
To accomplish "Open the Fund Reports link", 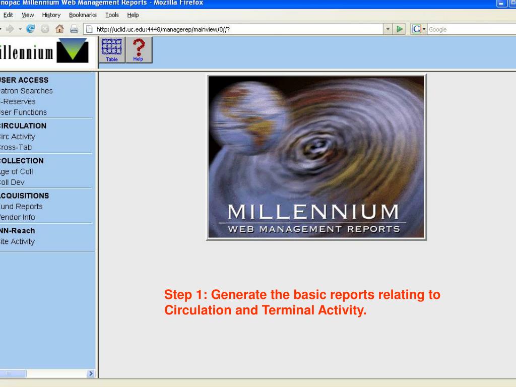I will tap(21, 207).
